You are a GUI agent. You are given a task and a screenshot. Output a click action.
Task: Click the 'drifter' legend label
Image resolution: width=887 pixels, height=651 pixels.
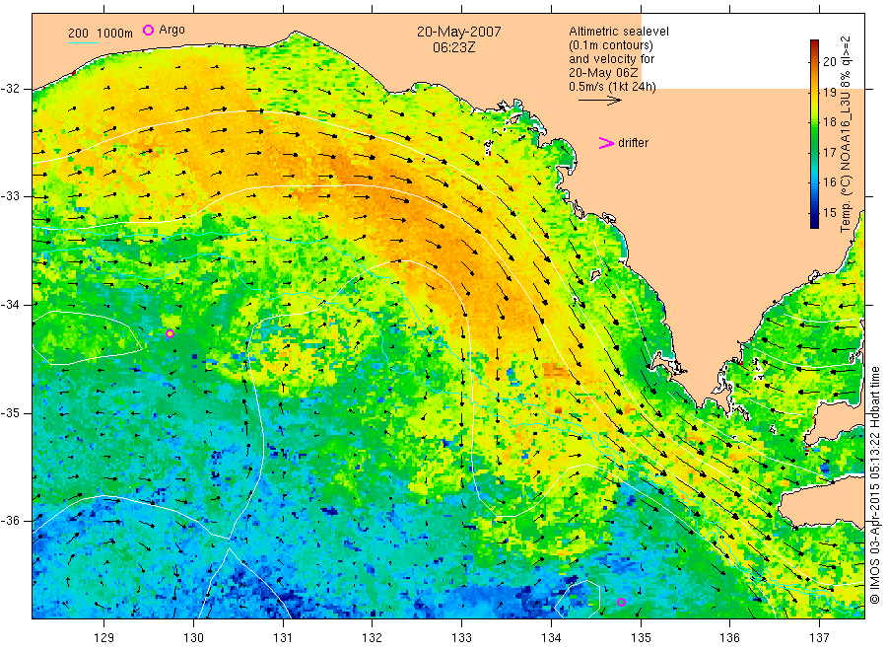[x=633, y=143]
